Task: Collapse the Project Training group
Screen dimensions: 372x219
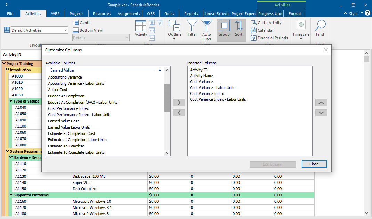Action: (4, 63)
